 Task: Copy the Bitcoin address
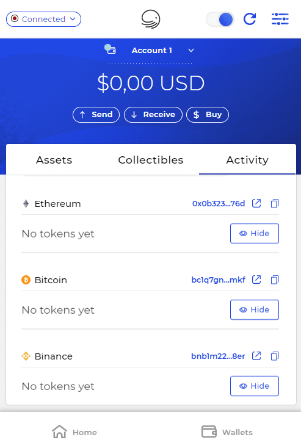coord(275,280)
